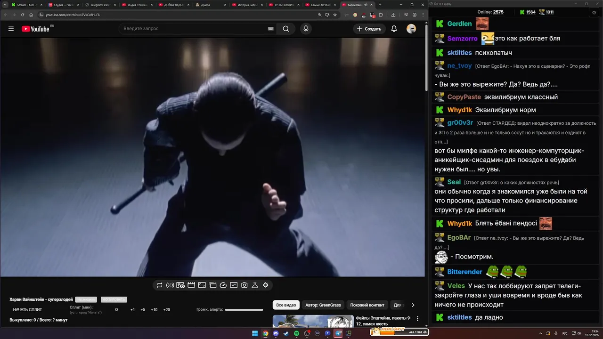Click the +5 split minutes button
Image resolution: width=603 pixels, height=339 pixels.
coord(143,310)
